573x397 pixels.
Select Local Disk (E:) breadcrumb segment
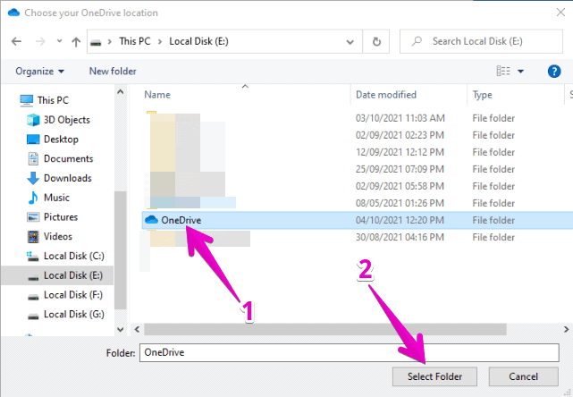click(198, 41)
